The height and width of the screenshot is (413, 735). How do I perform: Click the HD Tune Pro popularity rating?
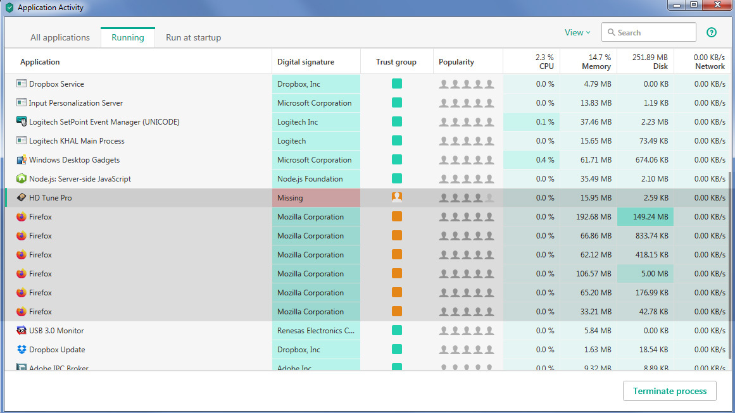(x=467, y=197)
